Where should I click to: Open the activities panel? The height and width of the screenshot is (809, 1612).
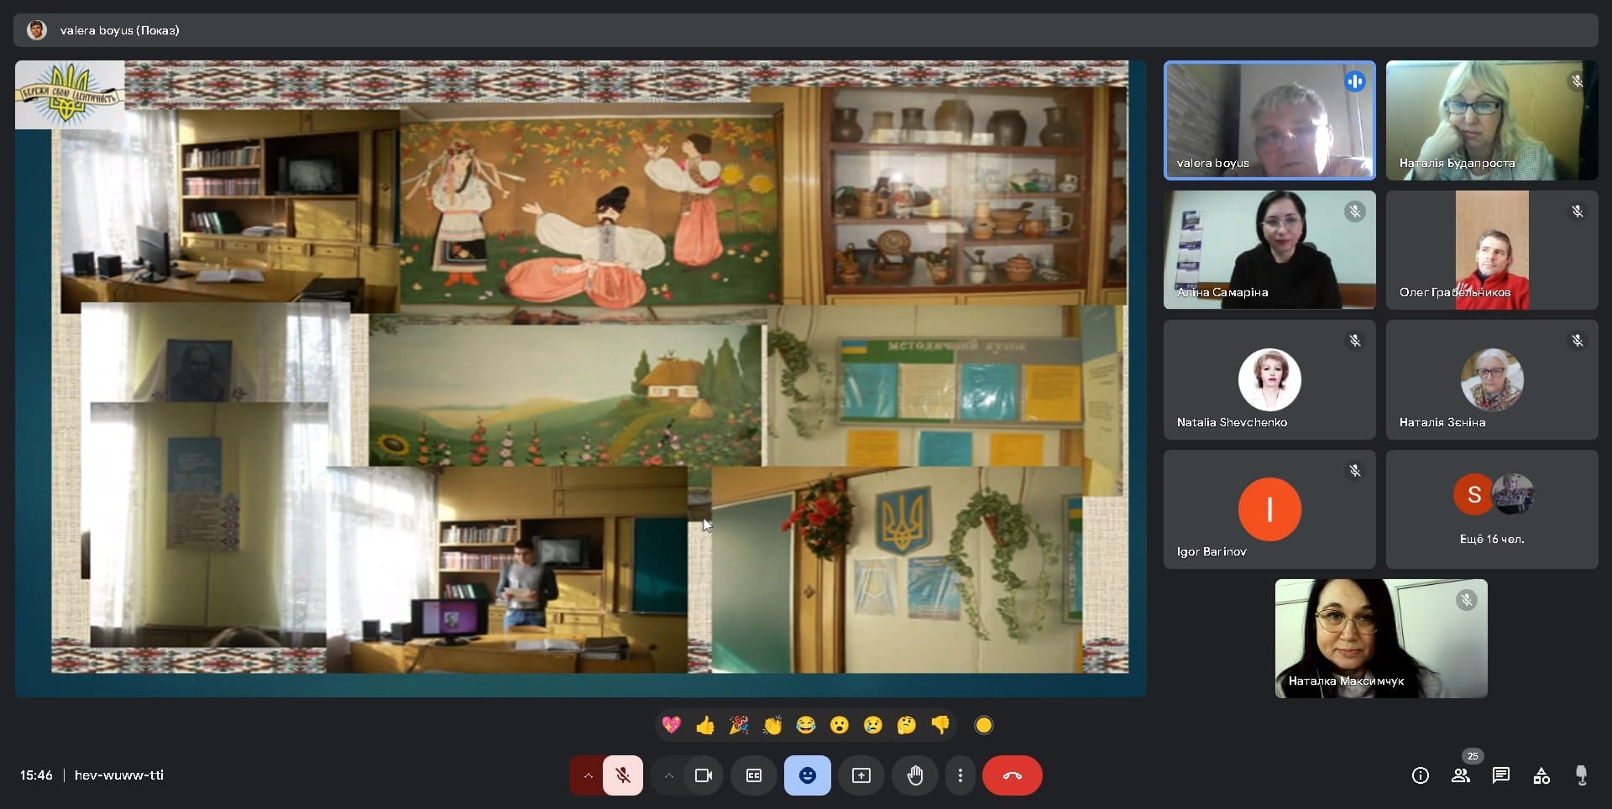1541,775
